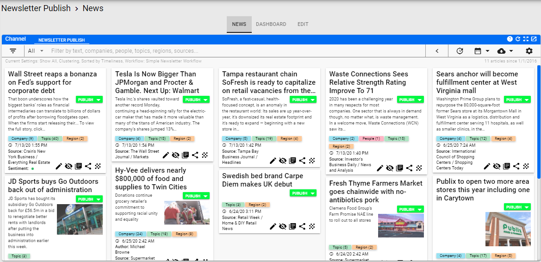Click the clock refresh-history icon
541x262 pixels.
pyautogui.click(x=460, y=51)
